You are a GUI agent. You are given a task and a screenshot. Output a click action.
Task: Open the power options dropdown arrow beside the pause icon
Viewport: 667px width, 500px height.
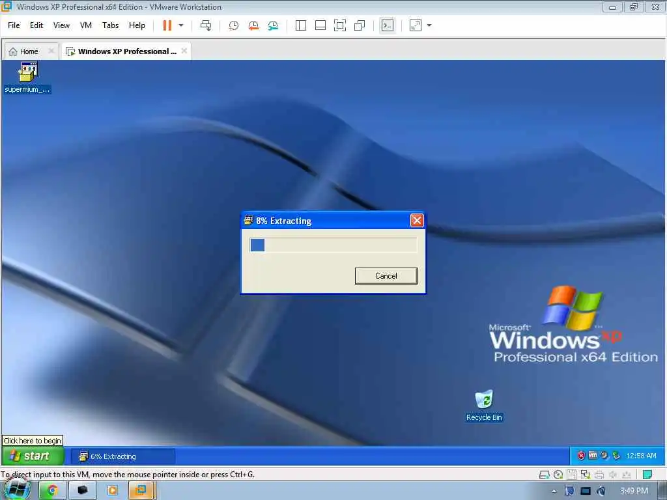click(181, 25)
